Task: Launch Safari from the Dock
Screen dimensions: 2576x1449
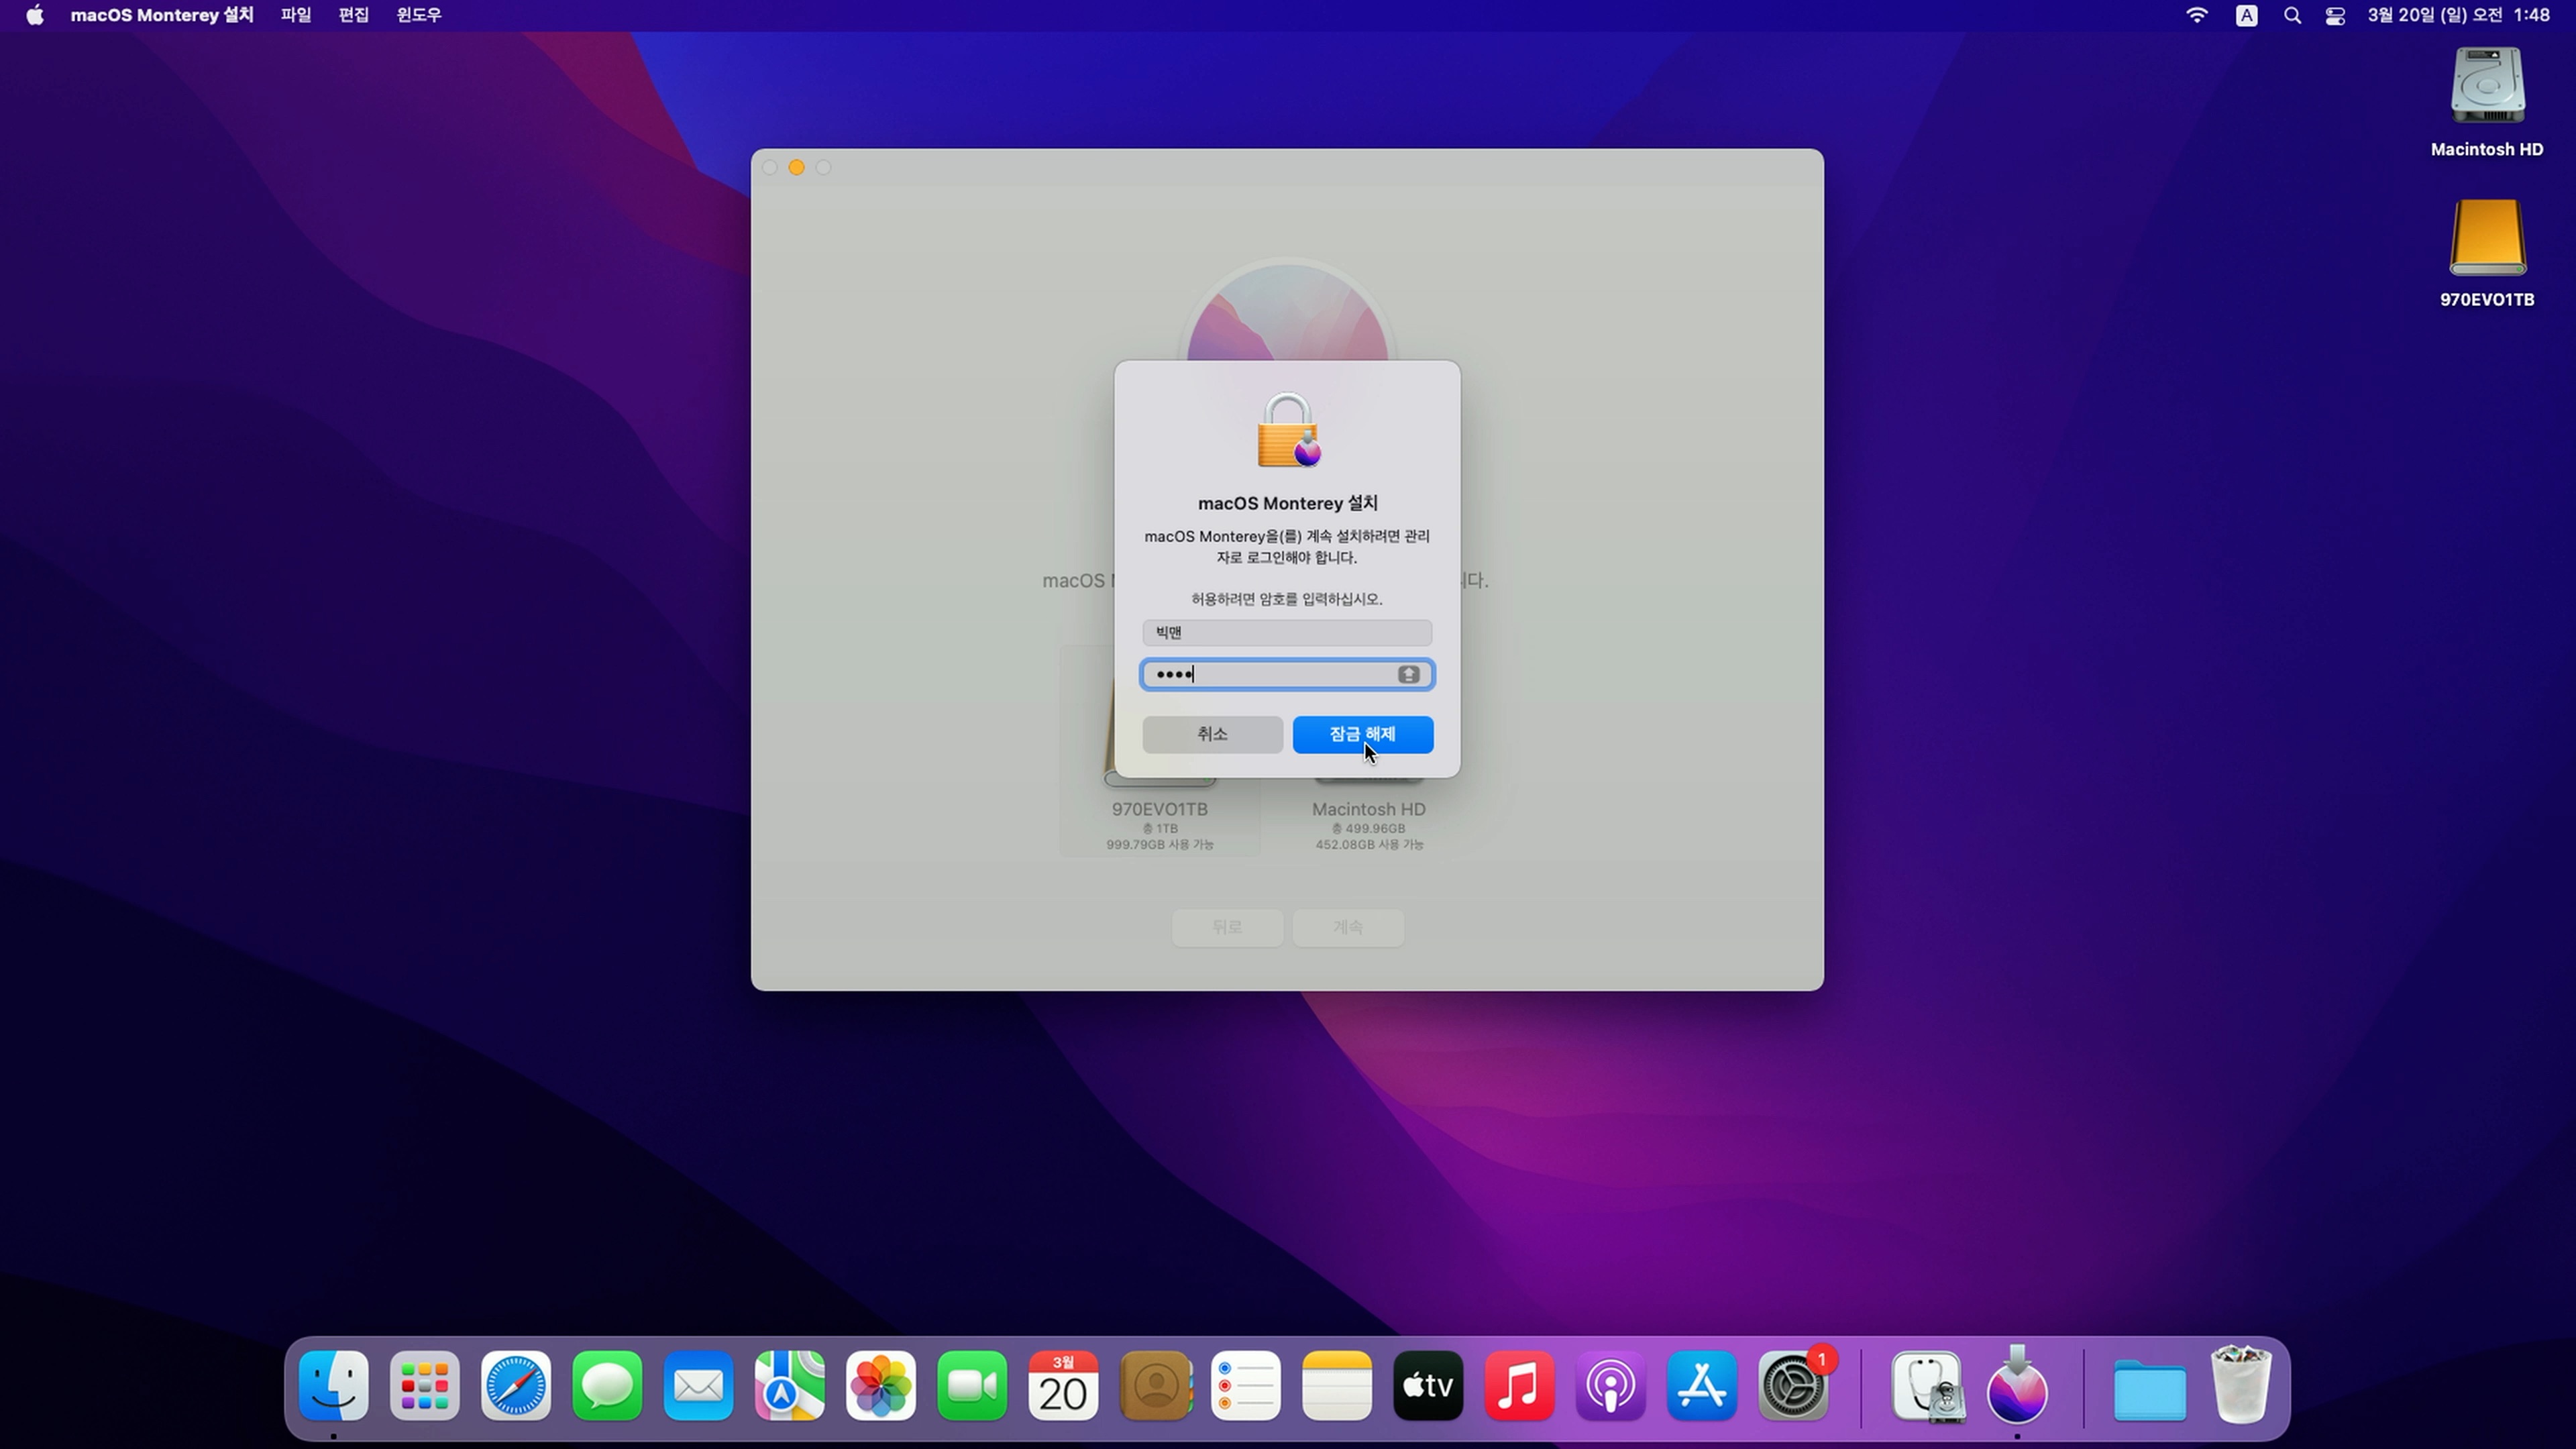Action: 516,1386
